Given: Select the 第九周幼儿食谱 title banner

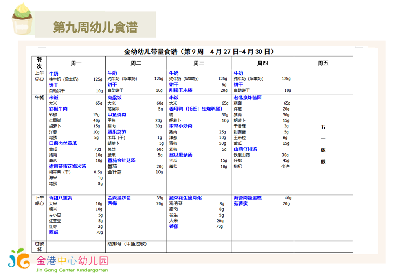Looking at the screenshot, I should click(x=95, y=27).
